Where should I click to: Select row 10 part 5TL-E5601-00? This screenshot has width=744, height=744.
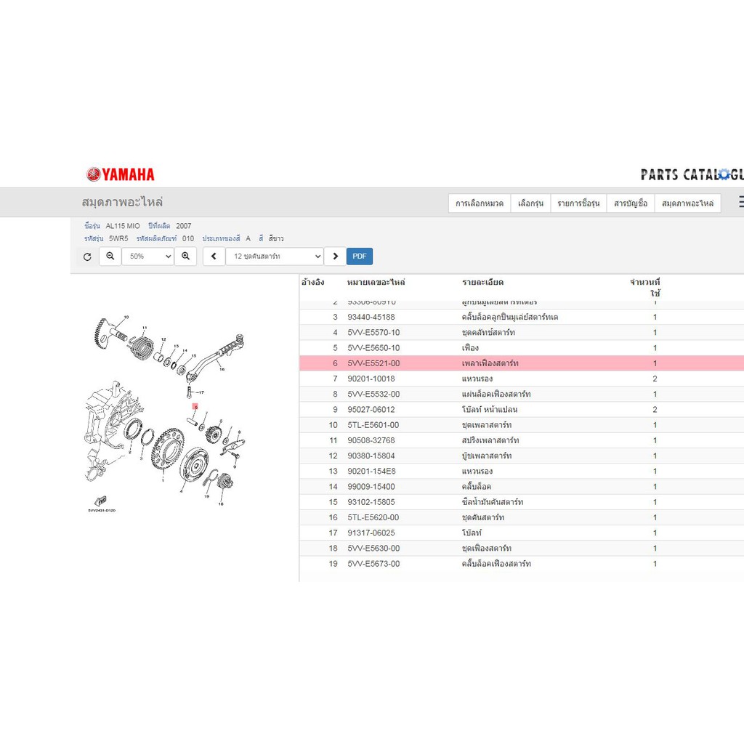522,425
